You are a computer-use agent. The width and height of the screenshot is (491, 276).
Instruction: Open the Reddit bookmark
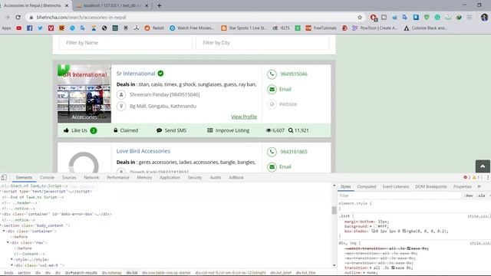[154, 28]
